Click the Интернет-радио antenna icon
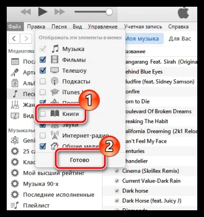 54,135
